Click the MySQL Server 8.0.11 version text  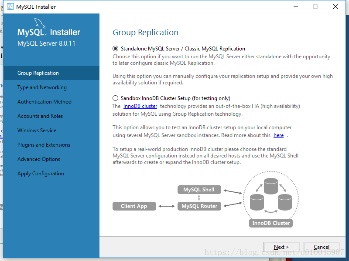point(46,43)
